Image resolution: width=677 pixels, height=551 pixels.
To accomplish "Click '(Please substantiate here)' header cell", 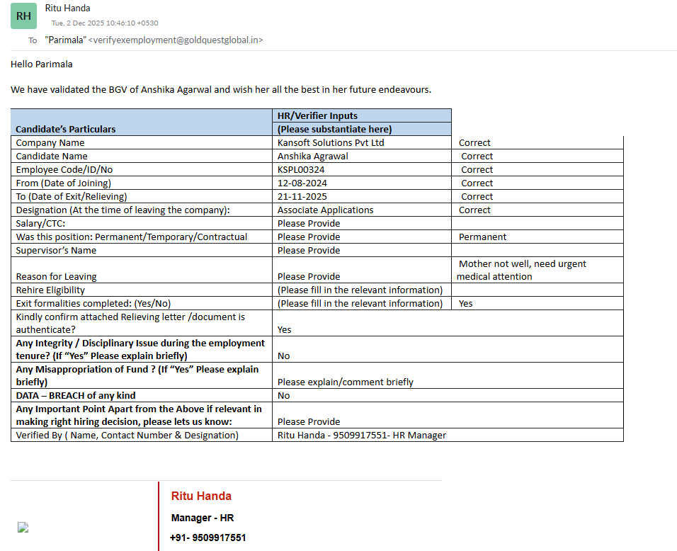I will pos(362,129).
